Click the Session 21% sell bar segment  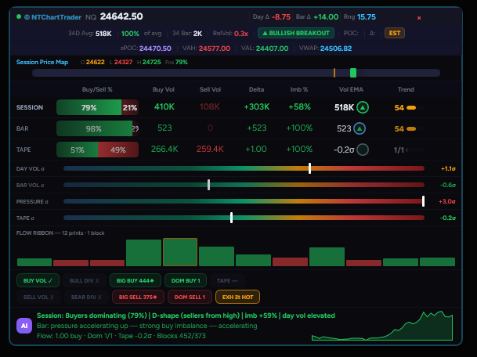pyautogui.click(x=130, y=107)
